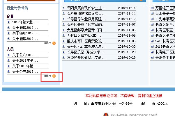Click bullet icon beside 大渡口区建桥A区
Viewport: 175px width, 116px height.
tap(64, 35)
